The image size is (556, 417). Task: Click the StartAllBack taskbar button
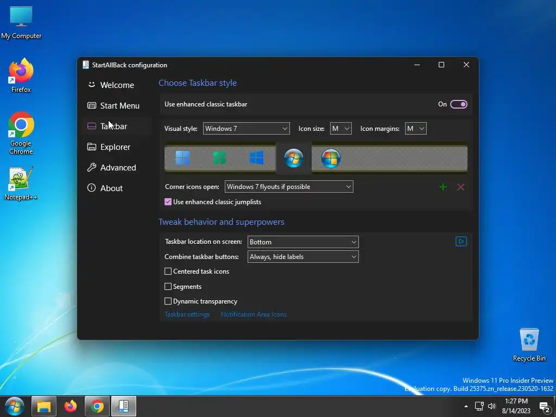[x=124, y=406]
